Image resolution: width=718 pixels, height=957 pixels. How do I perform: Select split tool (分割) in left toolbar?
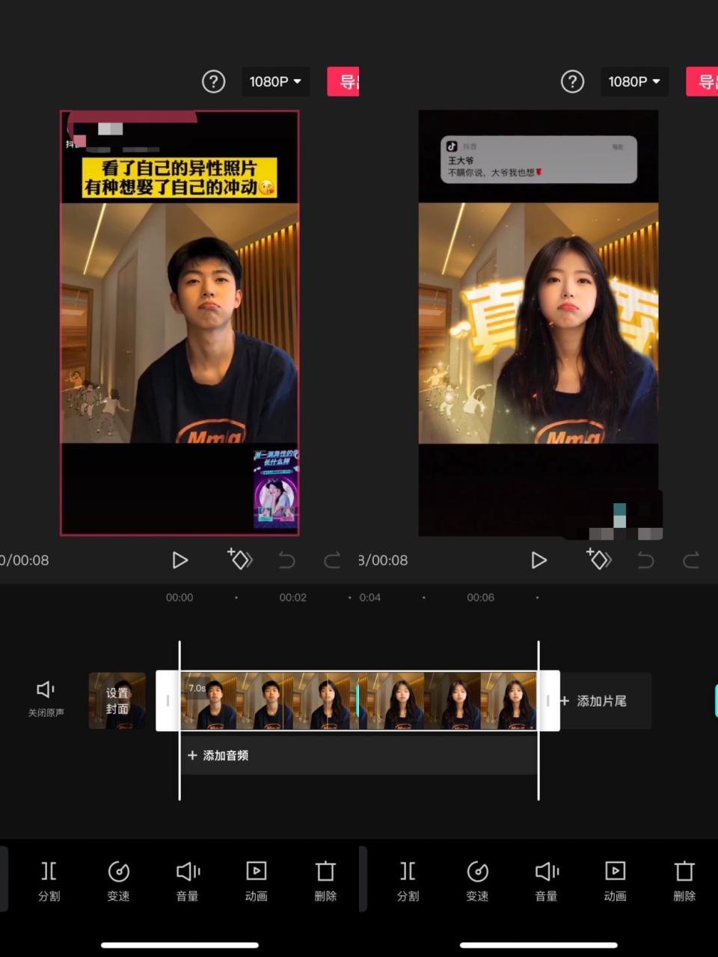pyautogui.click(x=49, y=881)
